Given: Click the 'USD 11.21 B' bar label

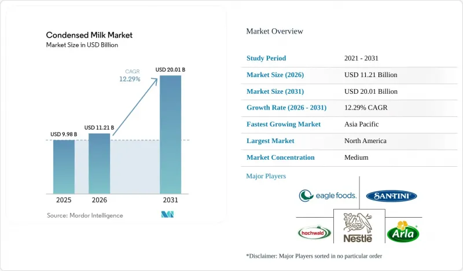Looking at the screenshot, I should coord(99,127).
